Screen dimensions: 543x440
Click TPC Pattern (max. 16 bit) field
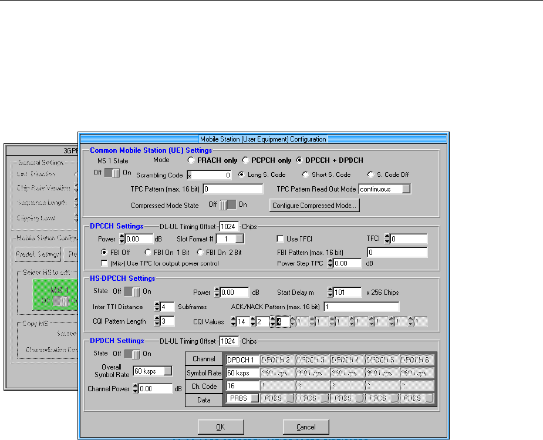tap(232, 189)
